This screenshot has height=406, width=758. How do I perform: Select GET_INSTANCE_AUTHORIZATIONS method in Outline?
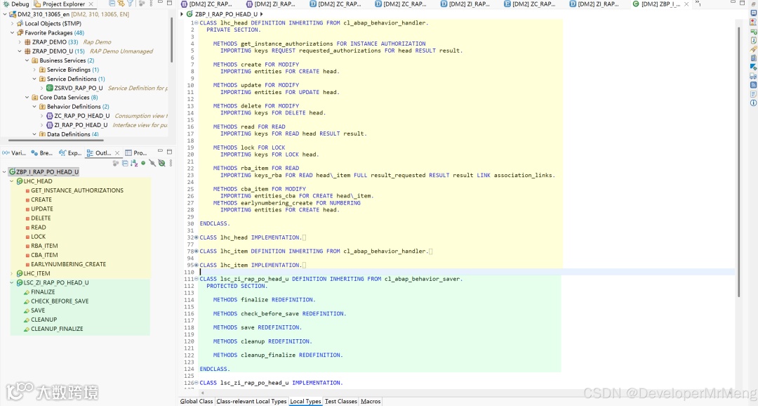[77, 190]
